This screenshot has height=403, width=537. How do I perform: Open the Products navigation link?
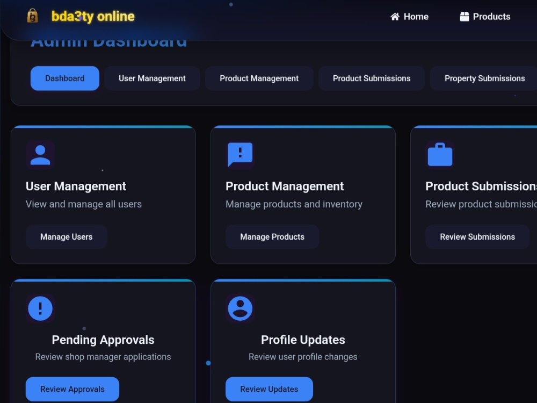point(485,17)
